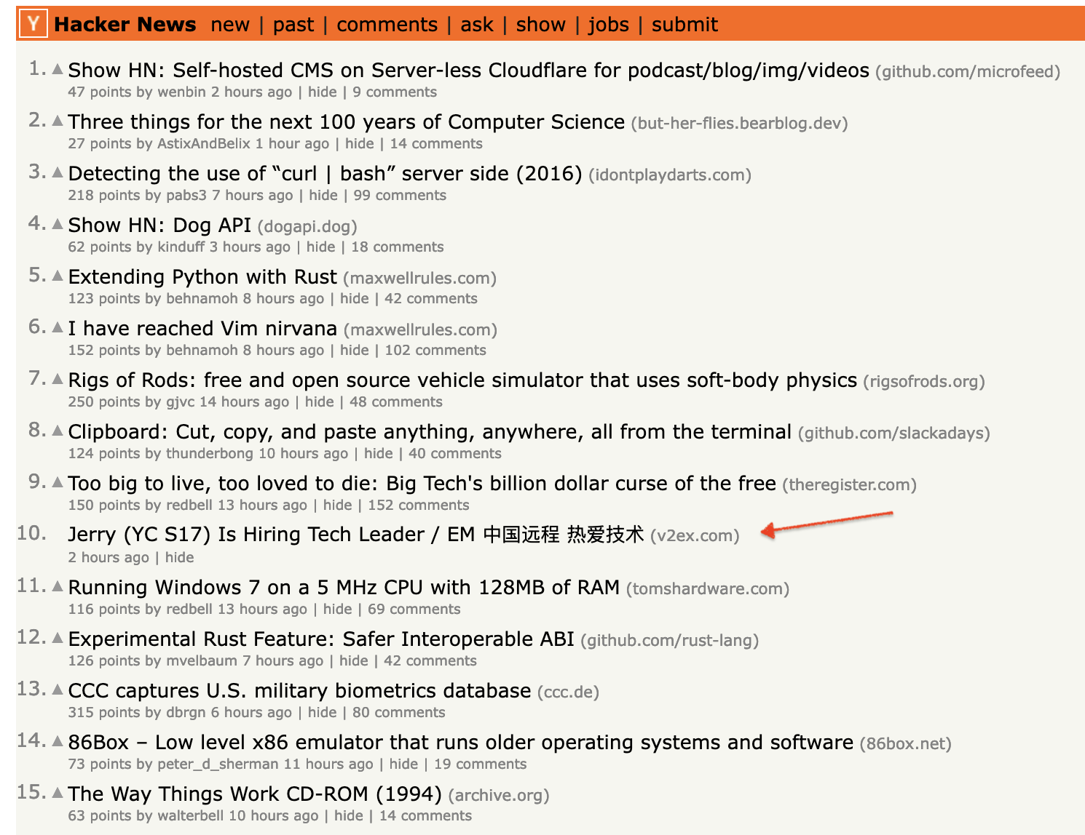Screen dimensions: 1085x835
Task: View user pabs3's profile
Action: 186,195
